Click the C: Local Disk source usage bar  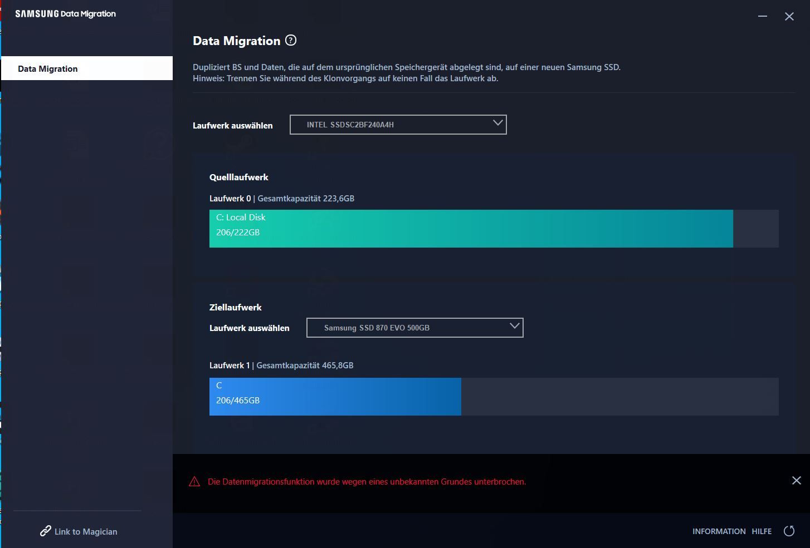click(x=471, y=229)
